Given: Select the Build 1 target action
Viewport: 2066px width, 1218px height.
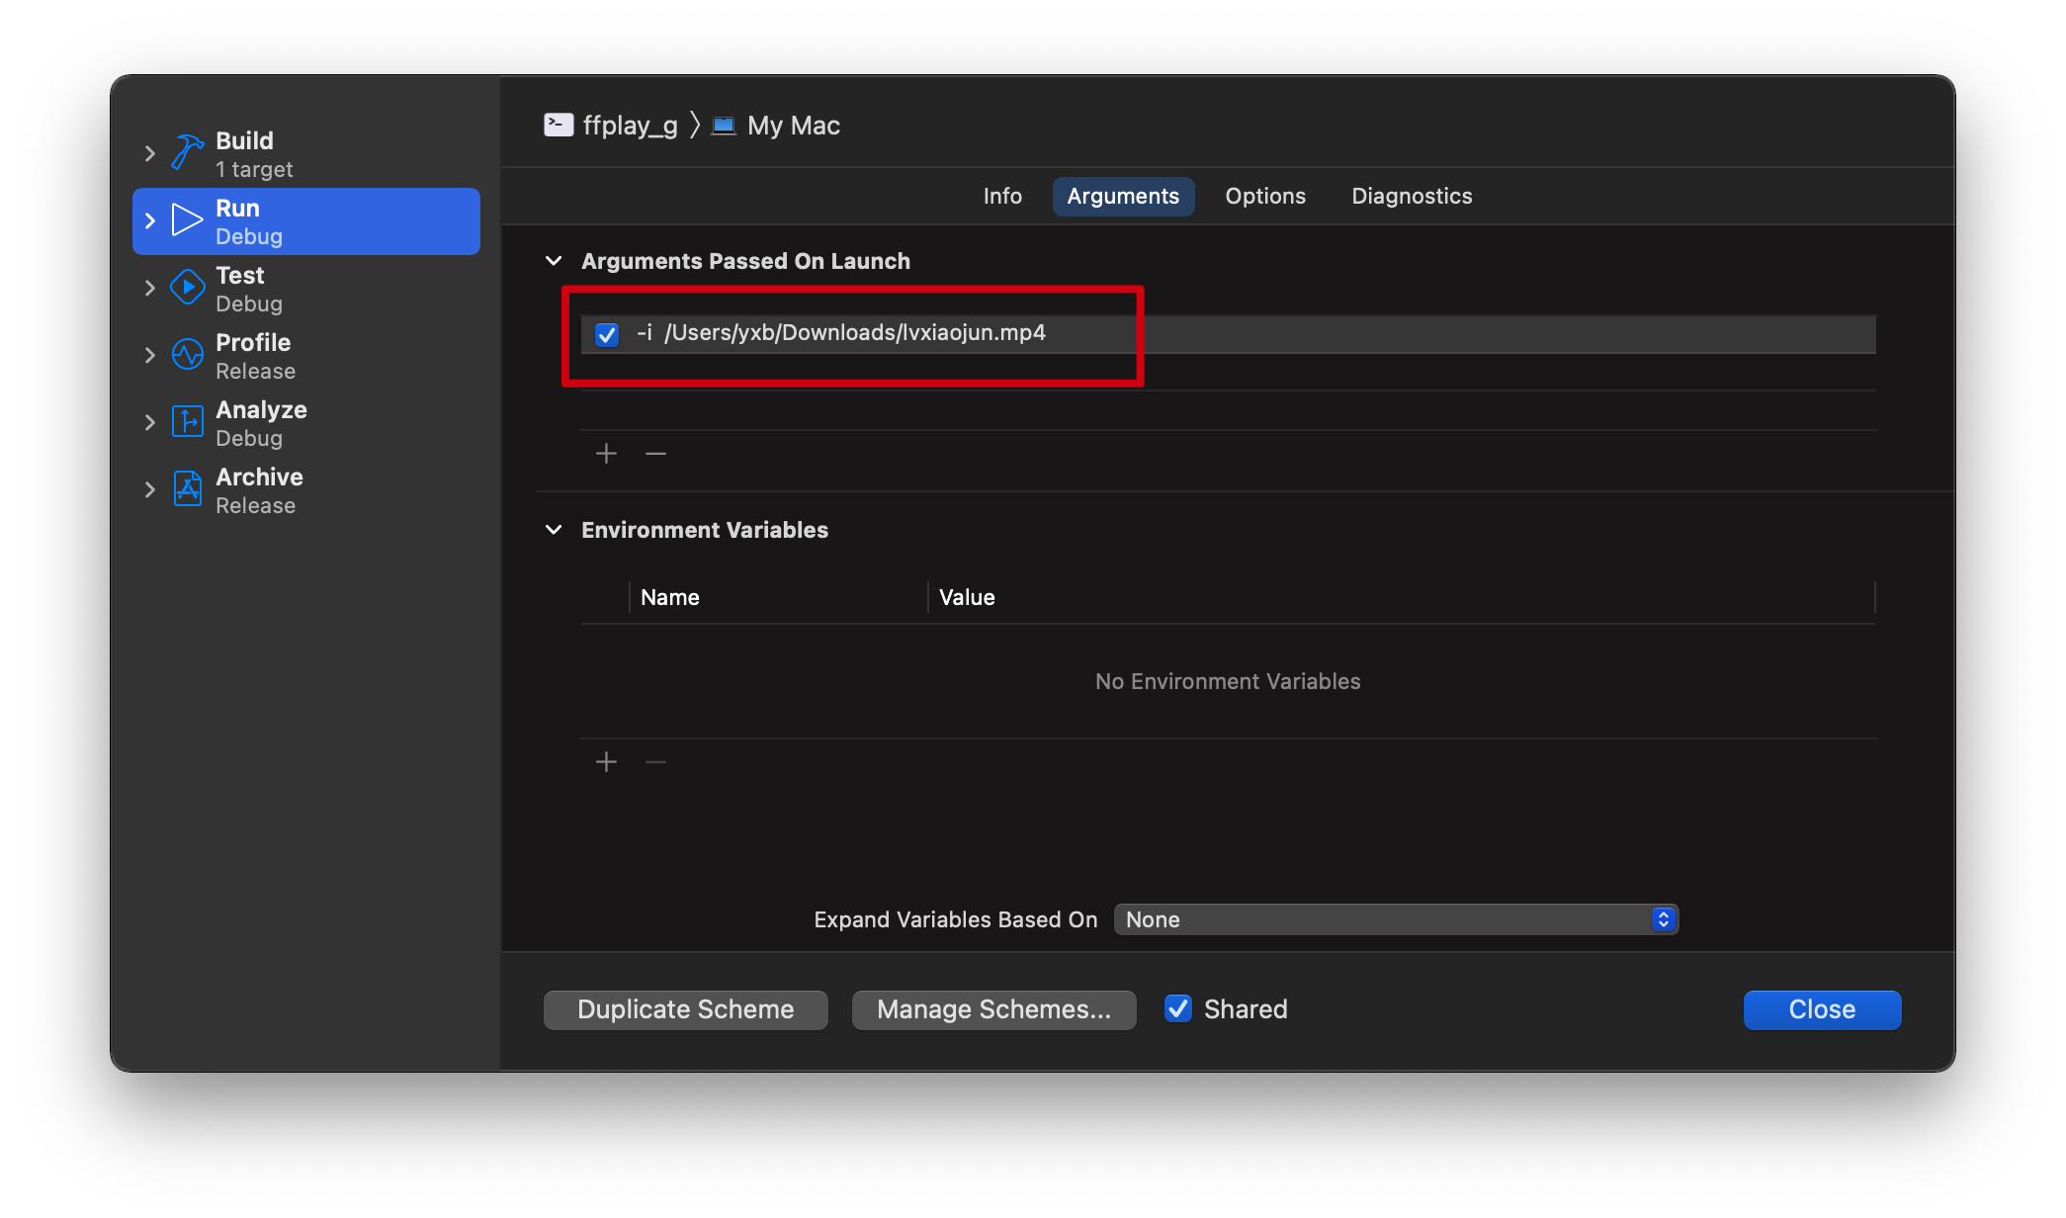Looking at the screenshot, I should click(x=306, y=154).
